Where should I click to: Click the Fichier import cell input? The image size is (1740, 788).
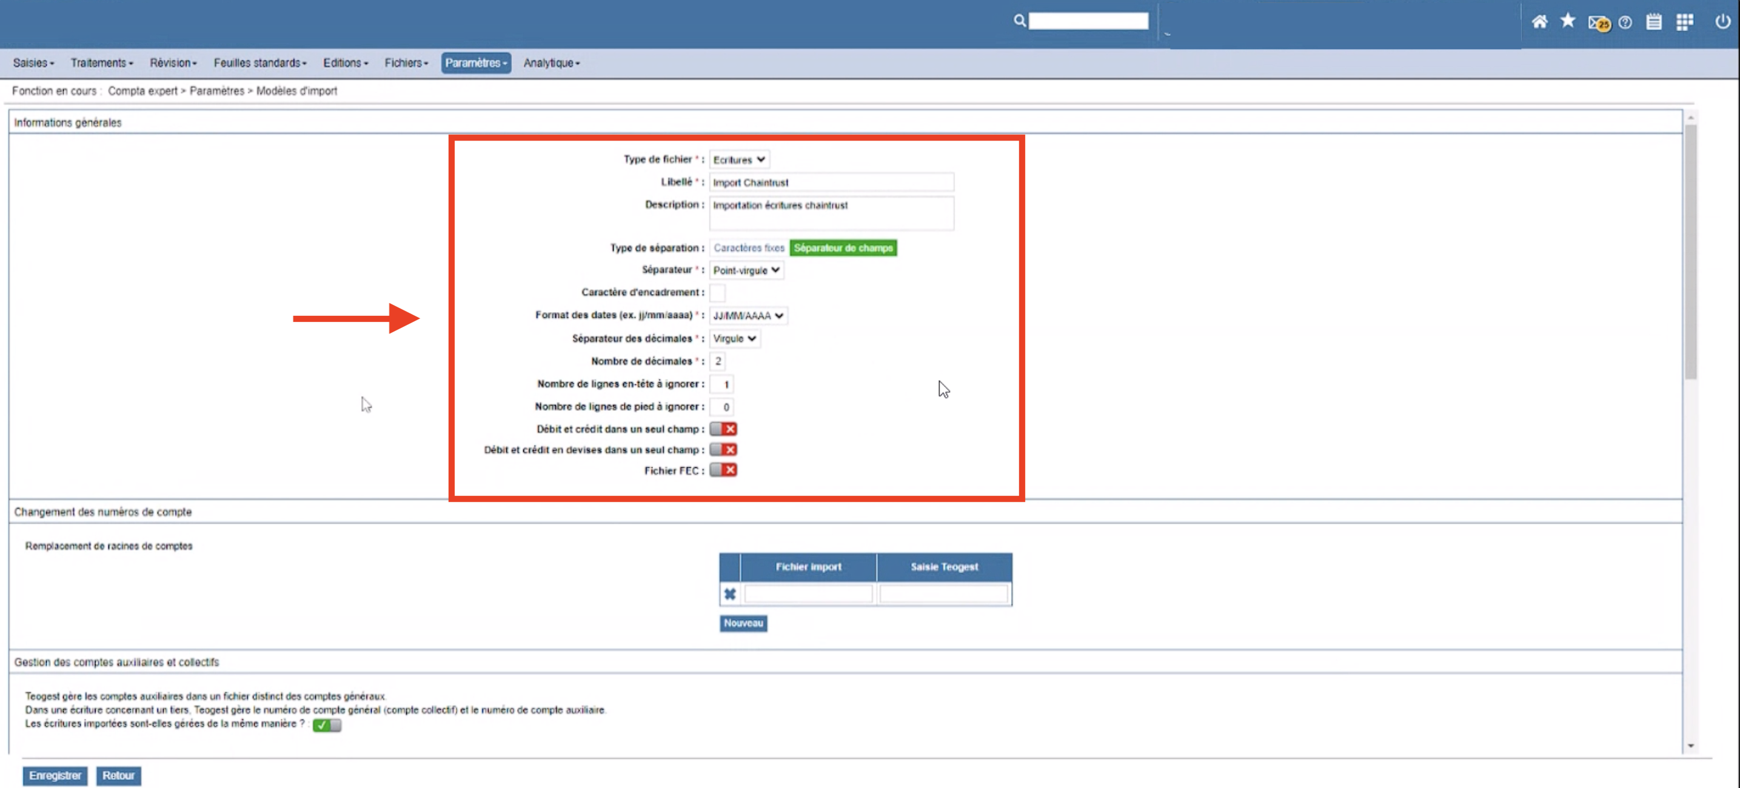[x=808, y=594]
